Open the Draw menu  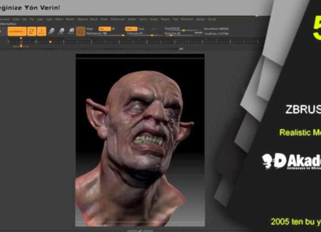(16, 19)
